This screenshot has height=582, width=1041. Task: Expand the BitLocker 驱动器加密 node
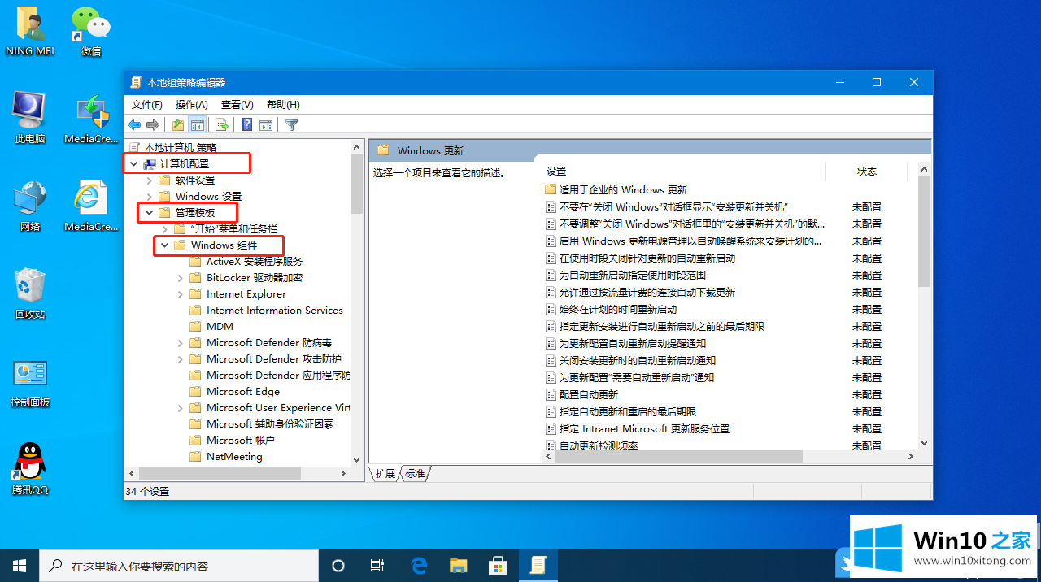180,278
